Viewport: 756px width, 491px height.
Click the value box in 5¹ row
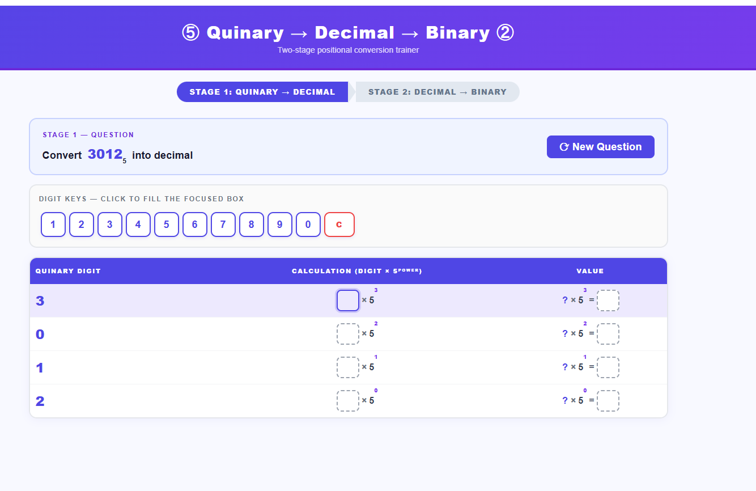coord(608,367)
